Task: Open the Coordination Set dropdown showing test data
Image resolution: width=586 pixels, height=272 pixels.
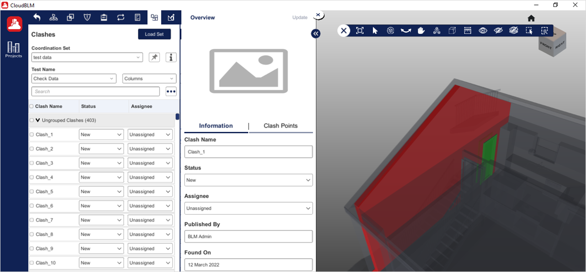Action: [x=87, y=58]
